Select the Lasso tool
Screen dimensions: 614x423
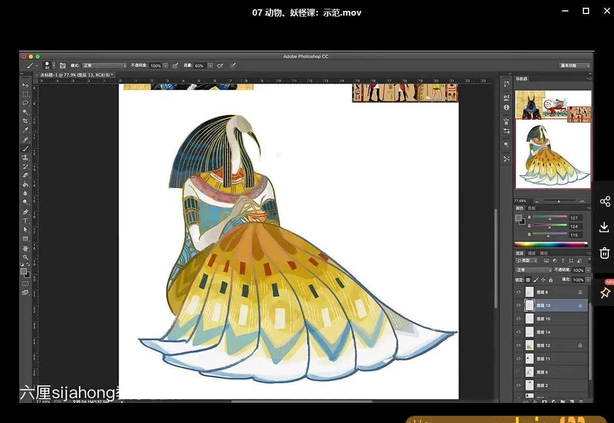[x=25, y=102]
